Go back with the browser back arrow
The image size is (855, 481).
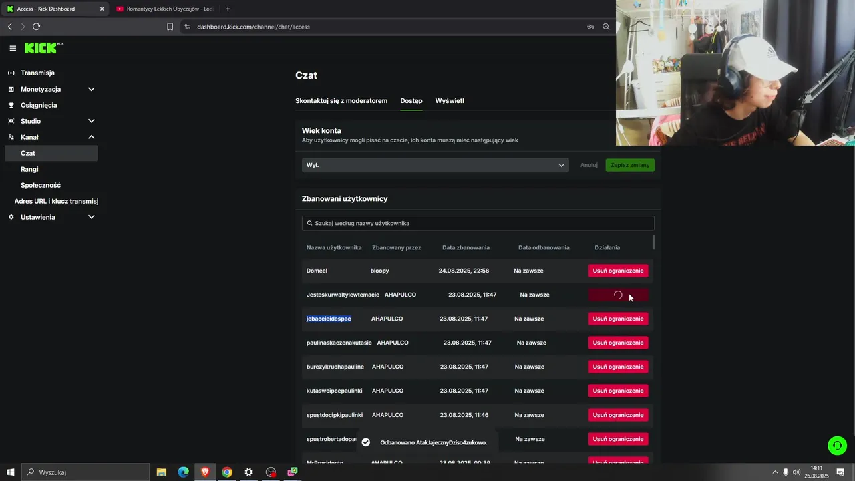pos(10,27)
